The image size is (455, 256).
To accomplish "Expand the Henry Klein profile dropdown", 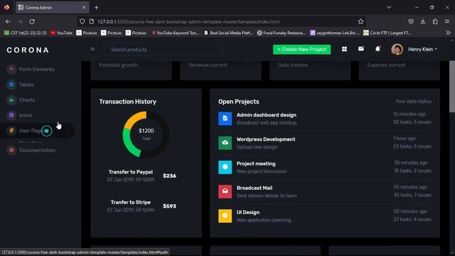I will coord(422,49).
